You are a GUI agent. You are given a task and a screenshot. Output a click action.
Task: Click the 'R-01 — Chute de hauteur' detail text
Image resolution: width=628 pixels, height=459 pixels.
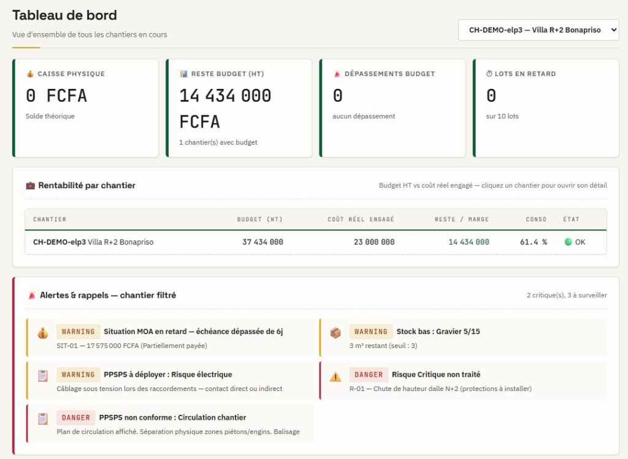coord(440,389)
